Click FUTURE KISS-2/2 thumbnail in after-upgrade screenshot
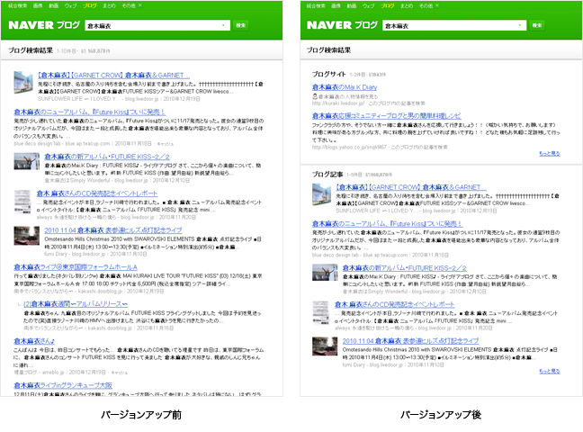Viewport: 583px width, 432px height. [325, 273]
